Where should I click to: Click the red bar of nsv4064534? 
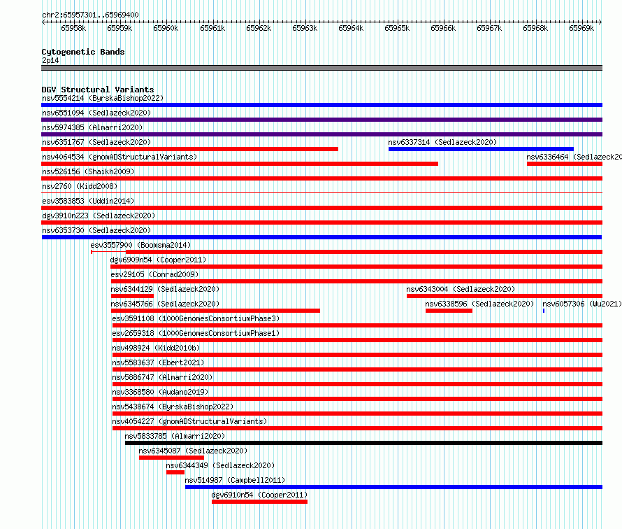(240, 164)
